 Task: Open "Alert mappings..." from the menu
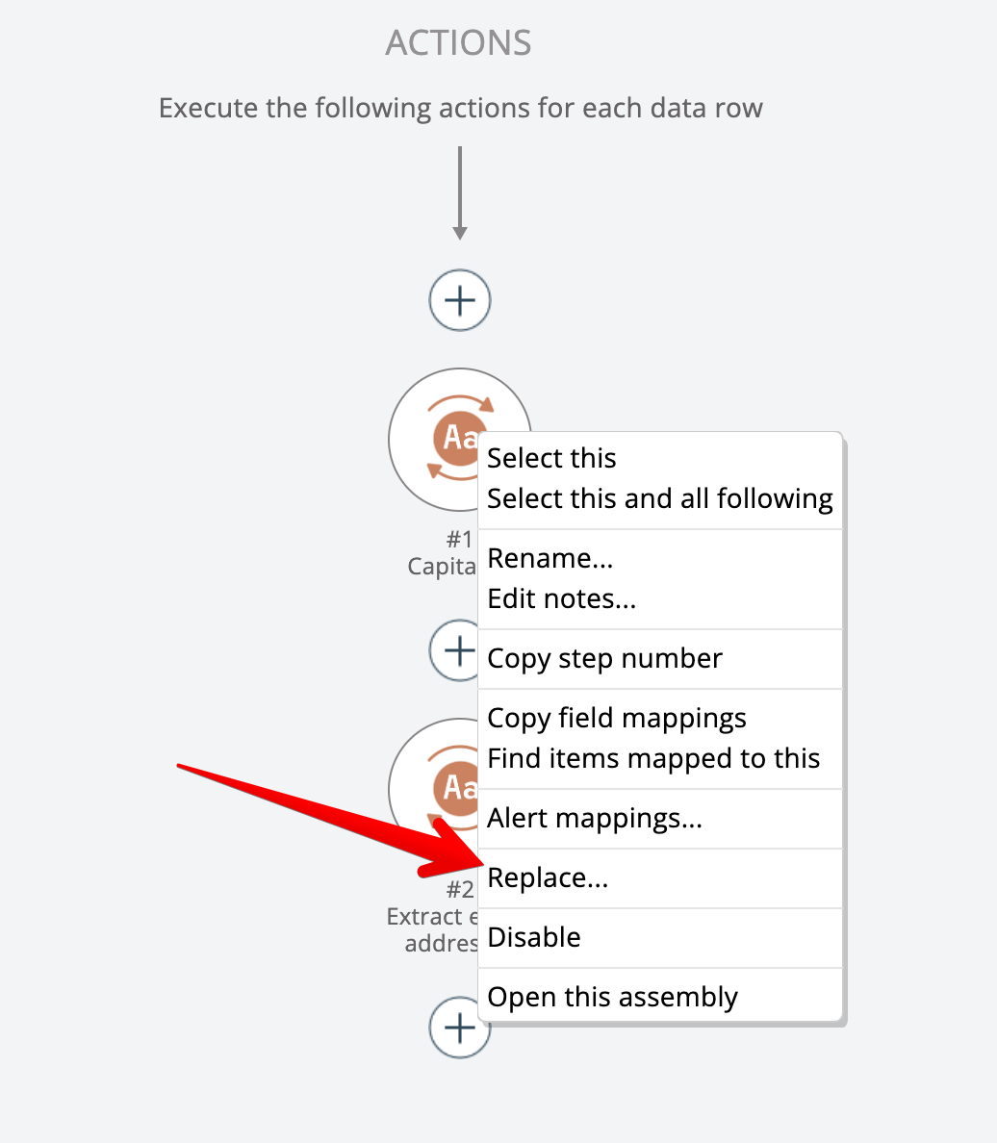tap(595, 818)
